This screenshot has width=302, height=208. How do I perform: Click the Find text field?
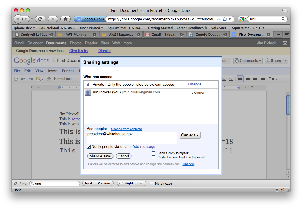(55, 183)
